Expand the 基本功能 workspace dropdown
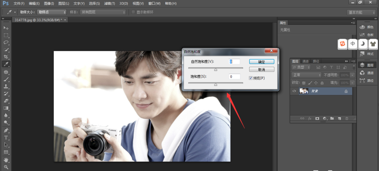 [361, 12]
